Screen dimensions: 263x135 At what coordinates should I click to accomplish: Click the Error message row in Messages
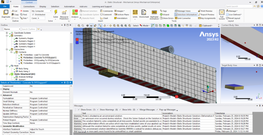click(x=163, y=118)
